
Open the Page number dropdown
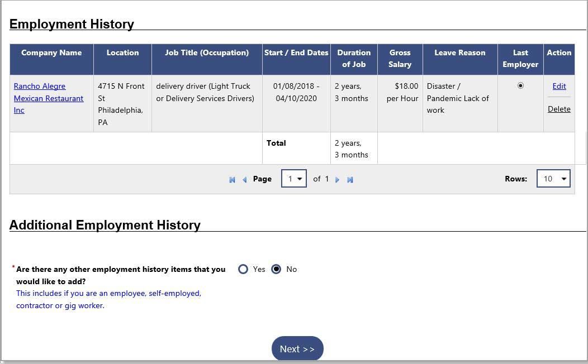click(293, 179)
